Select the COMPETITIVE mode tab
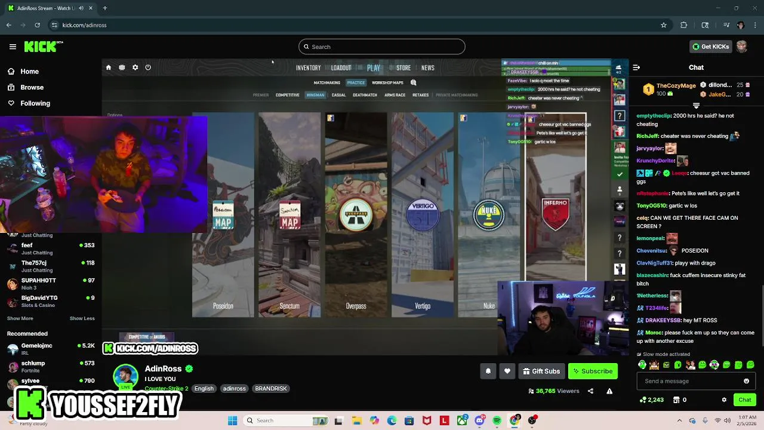 [x=287, y=95]
